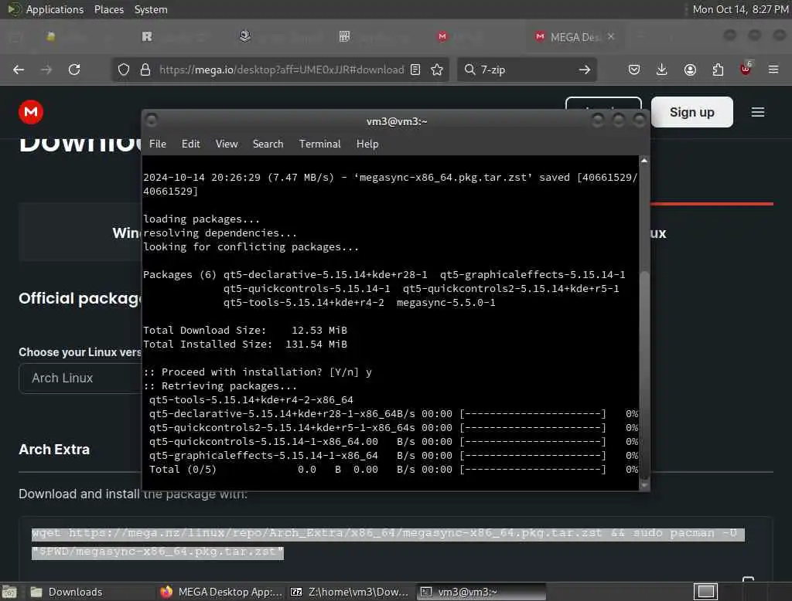Open Firefox account icon
792x601 pixels.
click(x=690, y=70)
